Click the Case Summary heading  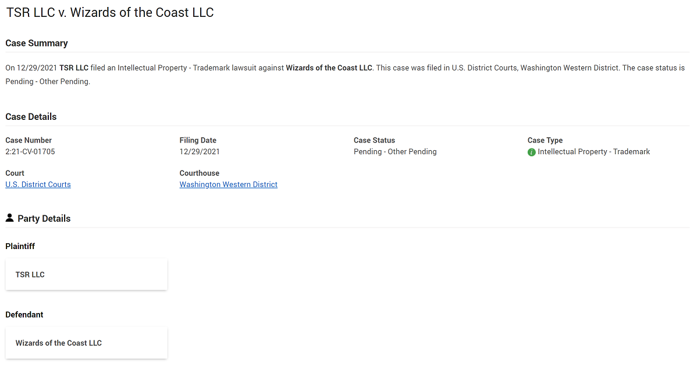pyautogui.click(x=37, y=43)
